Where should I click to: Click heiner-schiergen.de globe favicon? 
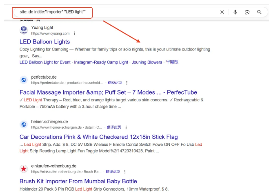[x=23, y=124]
